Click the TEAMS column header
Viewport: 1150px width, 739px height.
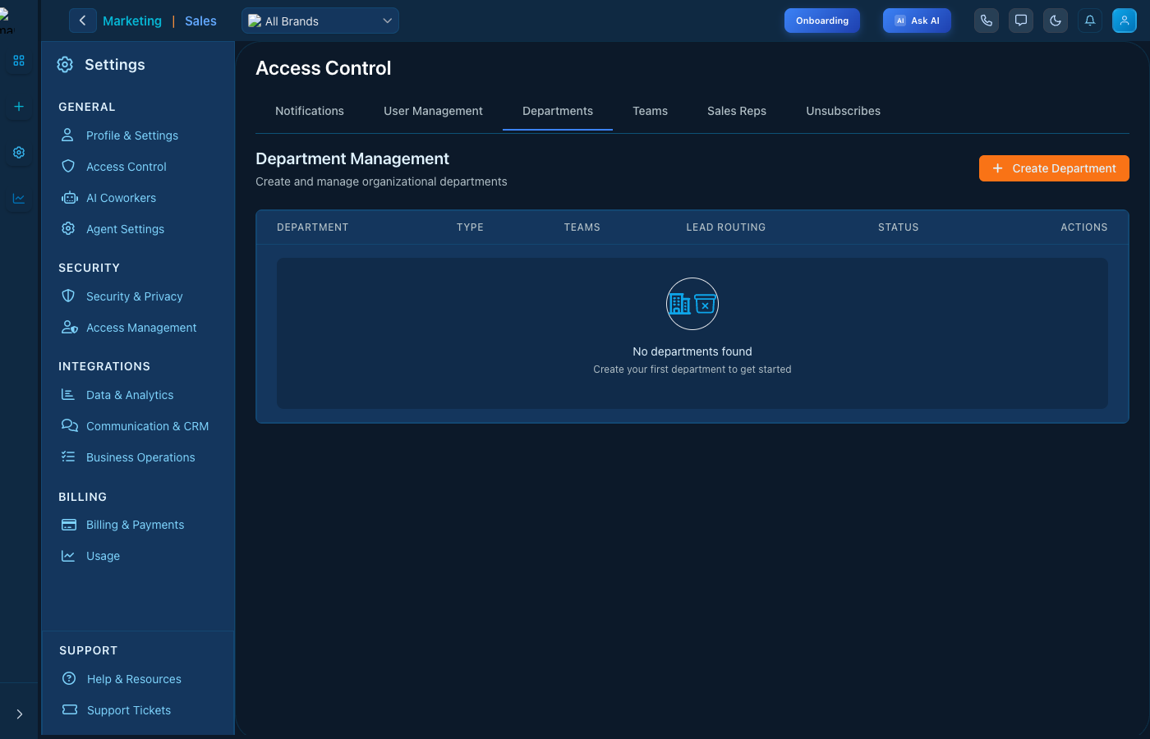point(582,227)
